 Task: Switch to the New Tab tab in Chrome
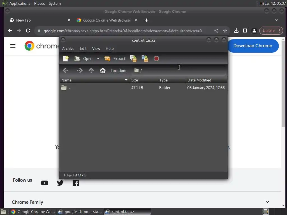tap(40, 20)
